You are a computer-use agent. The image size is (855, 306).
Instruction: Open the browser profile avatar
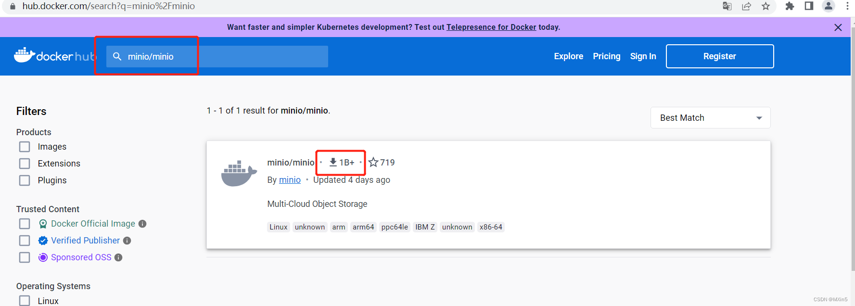[829, 6]
